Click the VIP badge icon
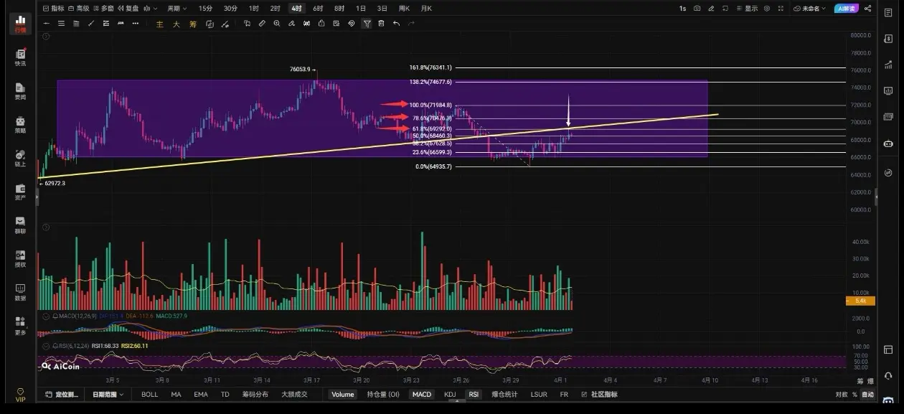The width and height of the screenshot is (904, 414). 20,395
